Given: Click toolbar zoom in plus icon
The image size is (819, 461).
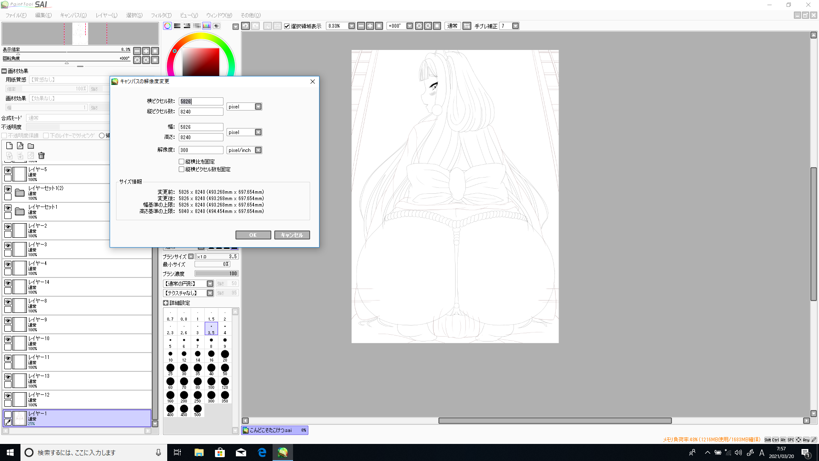Looking at the screenshot, I should 370,26.
